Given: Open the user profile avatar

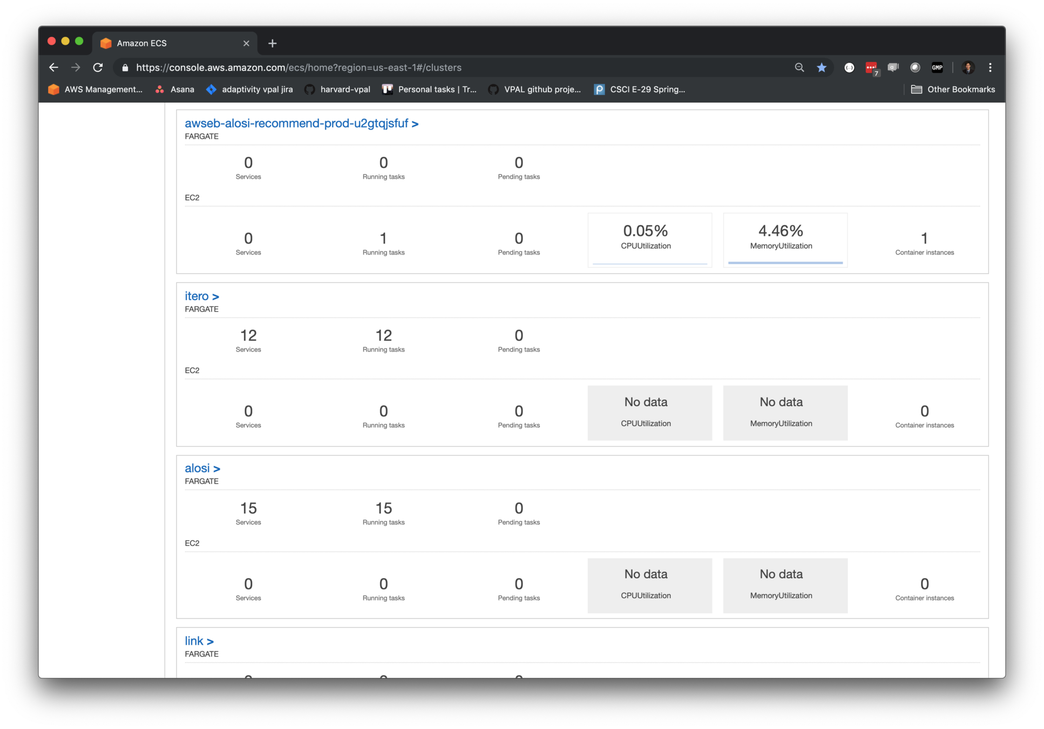Looking at the screenshot, I should [968, 67].
